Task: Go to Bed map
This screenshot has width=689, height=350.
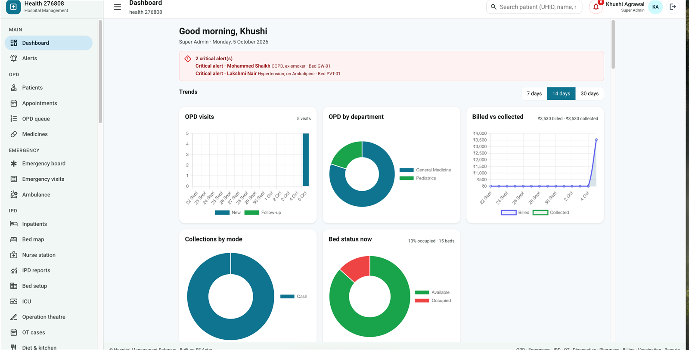Action: (49, 239)
